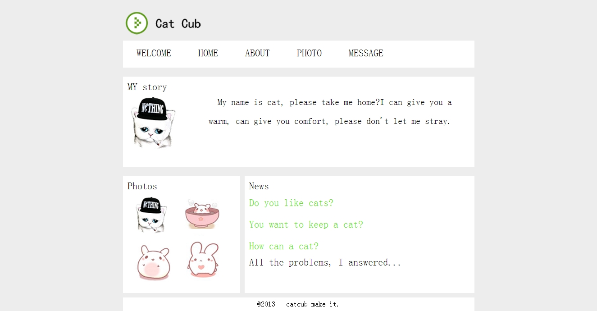597x311 pixels.
Task: Select 'All the problems, I answered...' text
Action: pos(325,262)
